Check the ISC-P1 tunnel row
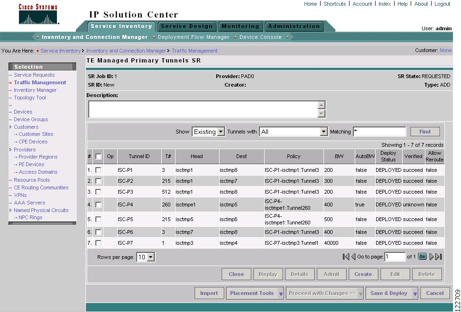Viewport: 461px width, 312px height. pyautogui.click(x=98, y=170)
